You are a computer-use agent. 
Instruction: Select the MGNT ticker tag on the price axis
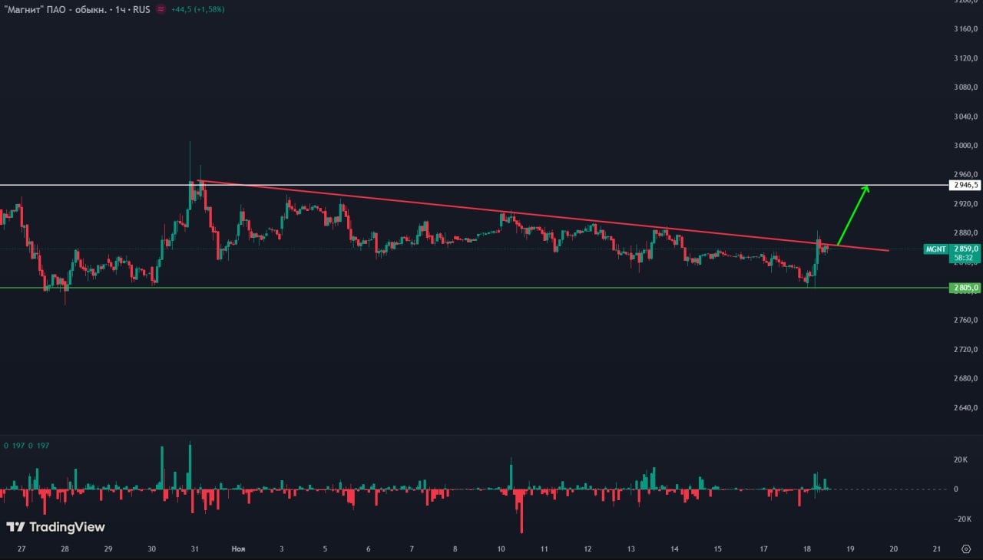(935, 249)
